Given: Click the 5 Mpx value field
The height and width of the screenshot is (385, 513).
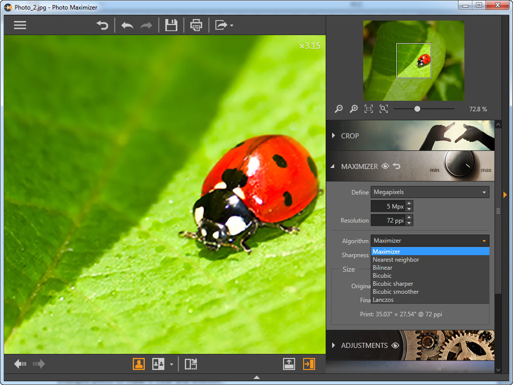Looking at the screenshot, I should click(388, 206).
